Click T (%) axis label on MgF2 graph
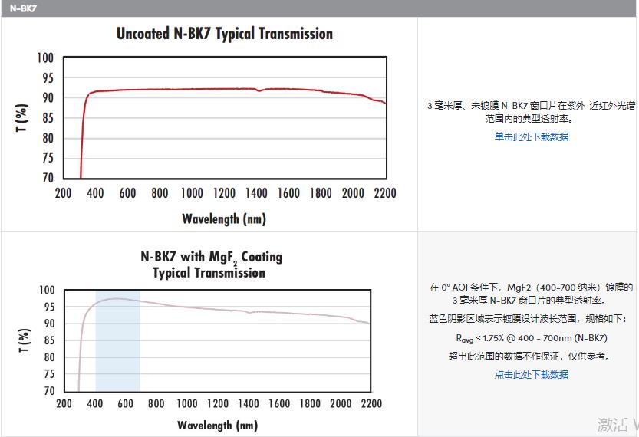639x437 pixels. click(22, 340)
